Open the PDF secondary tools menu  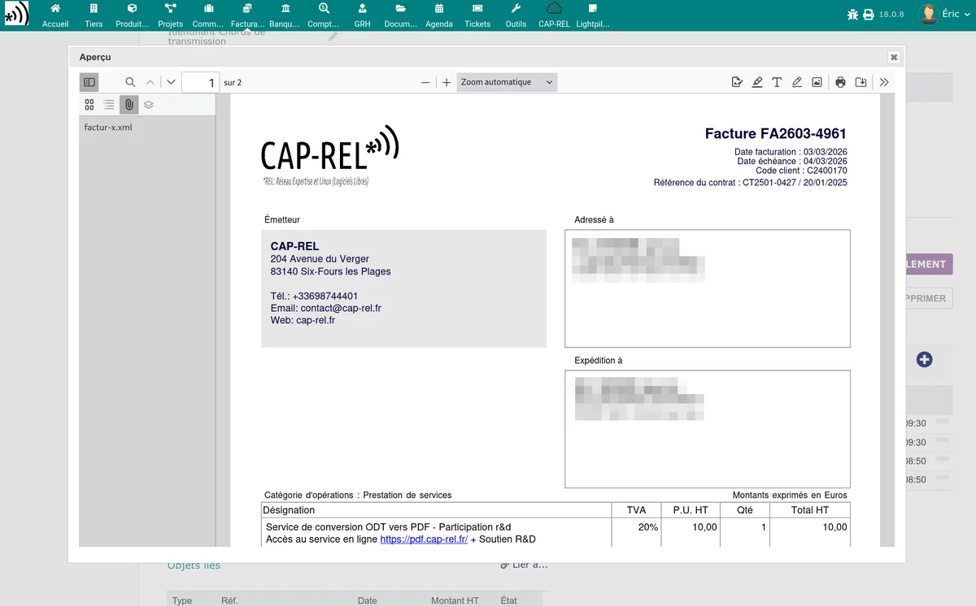click(884, 82)
